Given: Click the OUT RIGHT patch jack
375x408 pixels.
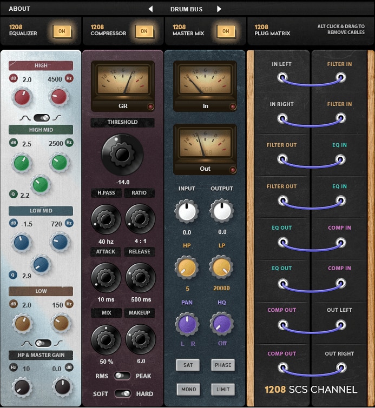Looking at the screenshot, I should click(340, 367).
